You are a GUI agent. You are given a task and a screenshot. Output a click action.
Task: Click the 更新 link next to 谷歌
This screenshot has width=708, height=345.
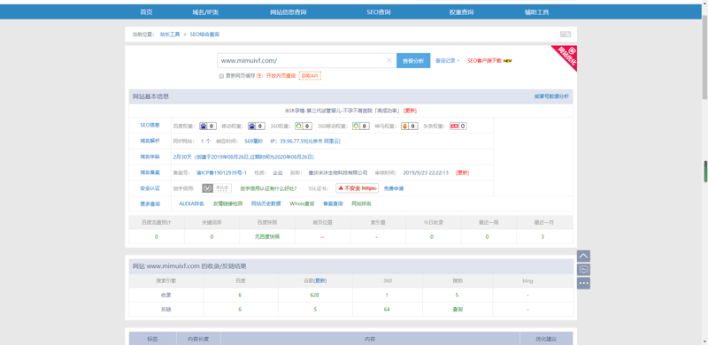(320, 281)
